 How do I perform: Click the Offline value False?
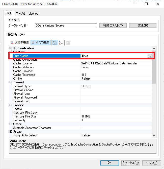(86, 79)
